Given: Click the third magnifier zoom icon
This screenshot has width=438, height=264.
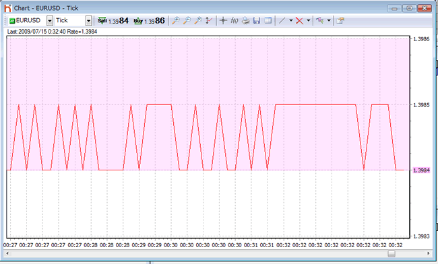Looking at the screenshot, I should click(x=198, y=20).
